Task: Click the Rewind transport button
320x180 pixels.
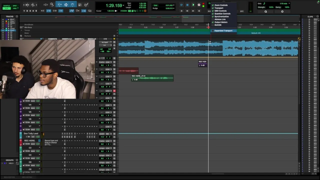Action: click(187, 11)
